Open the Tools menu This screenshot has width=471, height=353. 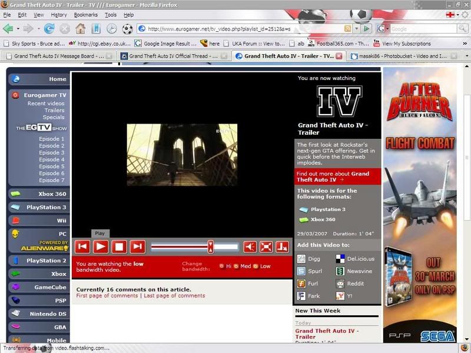[111, 15]
